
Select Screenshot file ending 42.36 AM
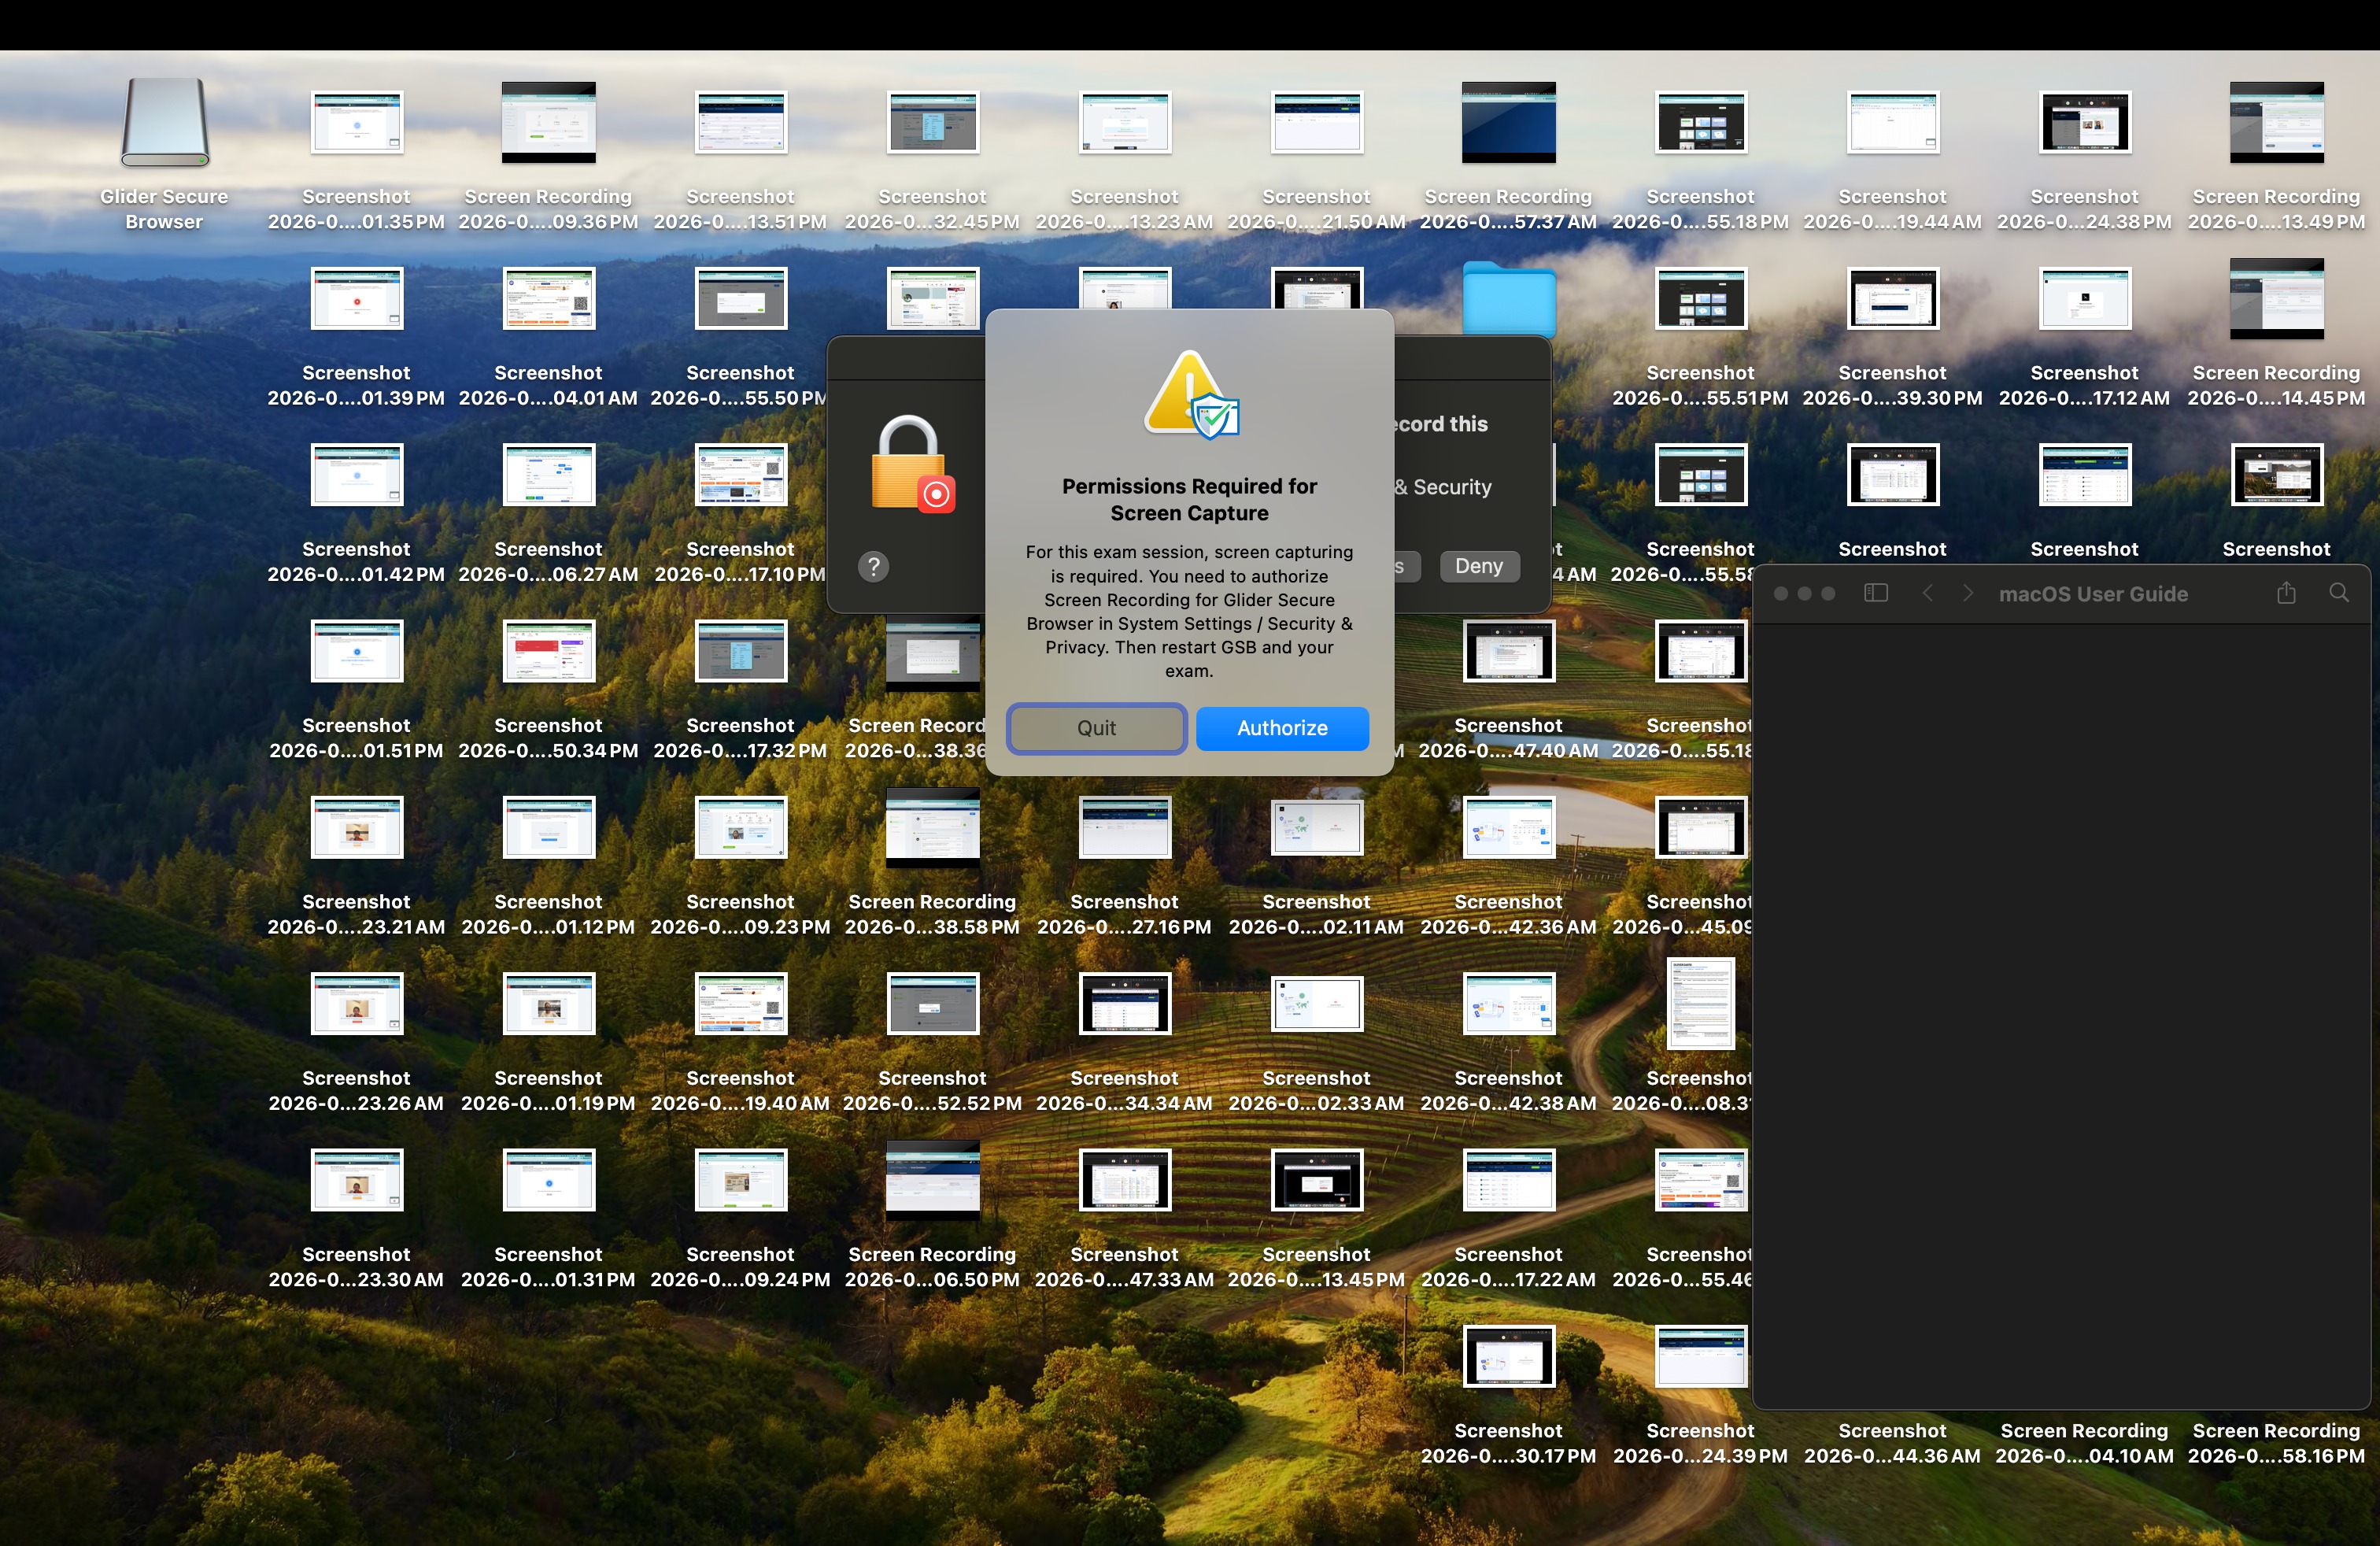click(1509, 826)
